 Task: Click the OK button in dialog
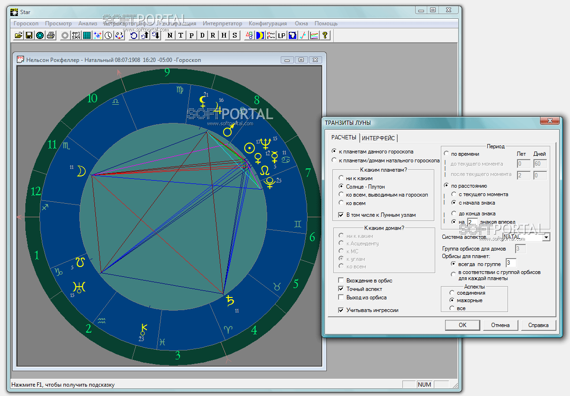click(x=462, y=325)
